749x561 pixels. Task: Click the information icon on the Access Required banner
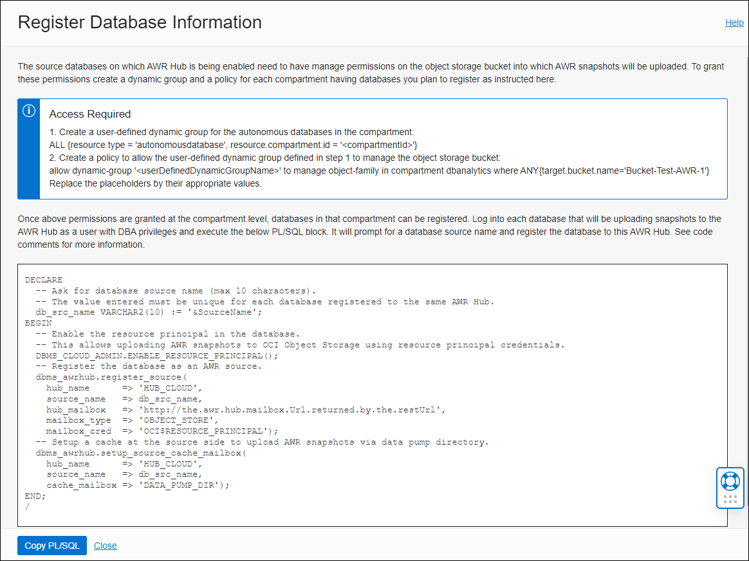[28, 111]
